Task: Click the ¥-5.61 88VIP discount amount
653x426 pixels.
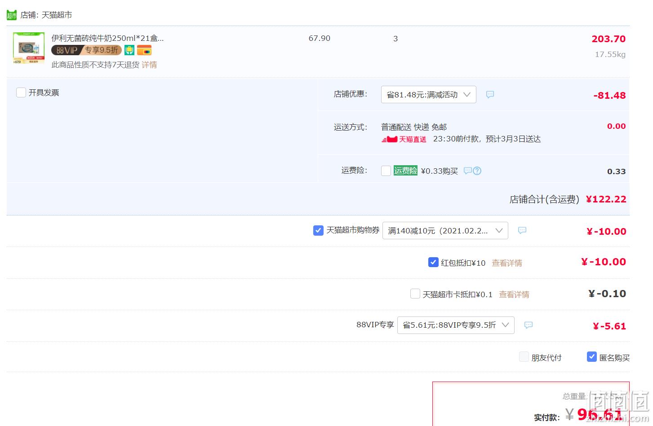Action: 609,326
